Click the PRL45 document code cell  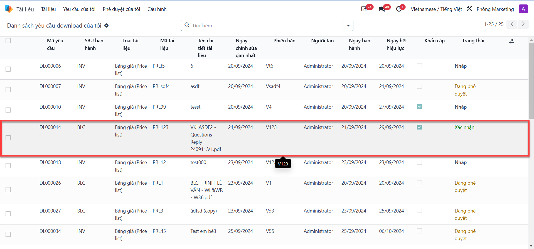point(159,231)
